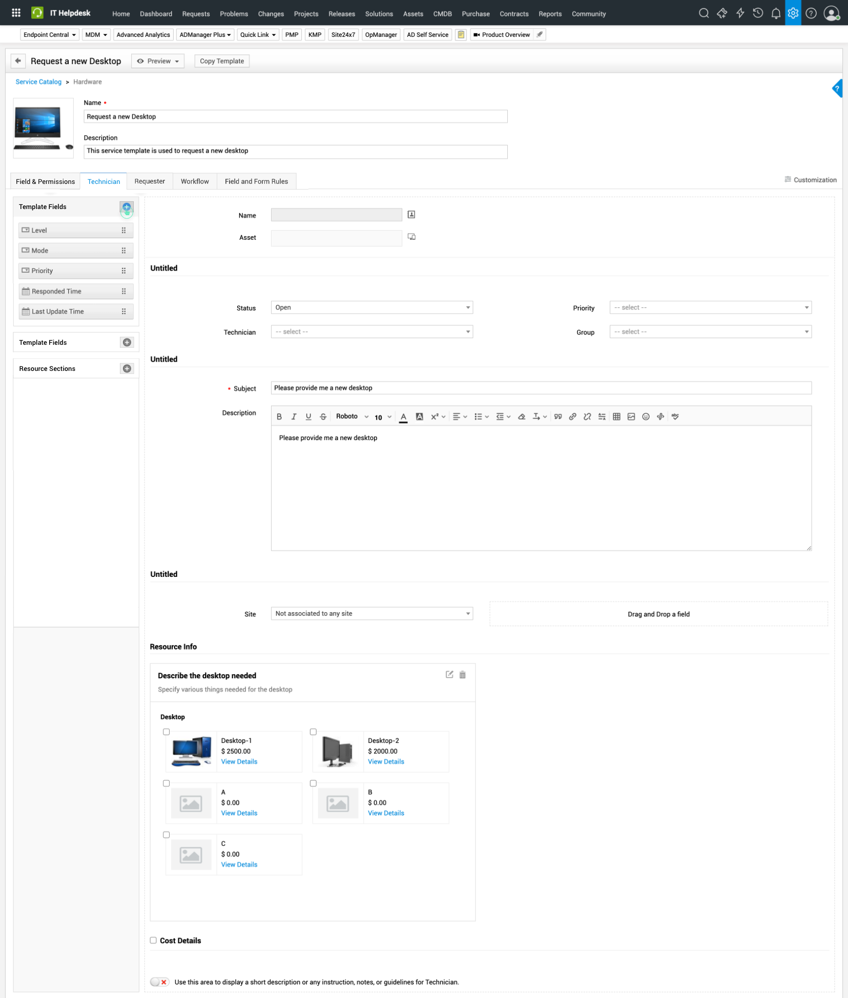Image resolution: width=848 pixels, height=998 pixels.
Task: Open the Requests menu
Action: click(196, 14)
